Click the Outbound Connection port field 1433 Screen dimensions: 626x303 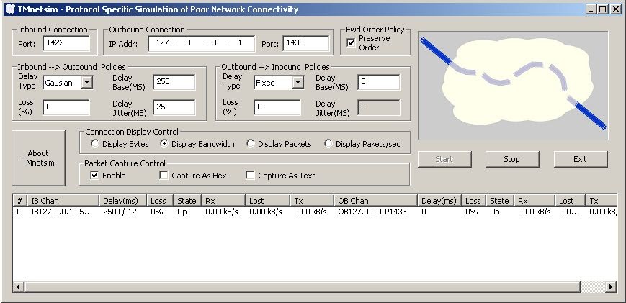(306, 43)
